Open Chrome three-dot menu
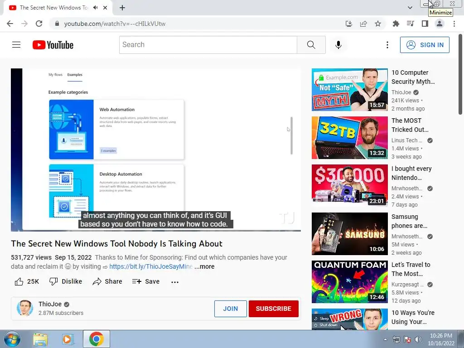This screenshot has width=464, height=348. (454, 24)
